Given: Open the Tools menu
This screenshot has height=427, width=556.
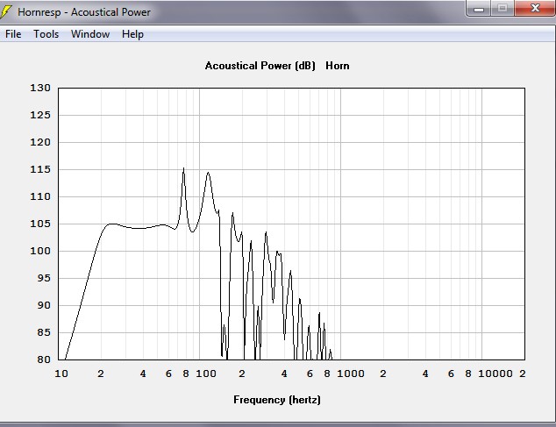Looking at the screenshot, I should coord(46,34).
